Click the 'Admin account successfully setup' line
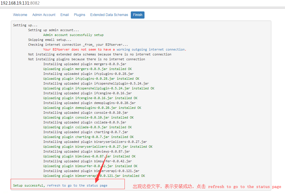 point(73,35)
